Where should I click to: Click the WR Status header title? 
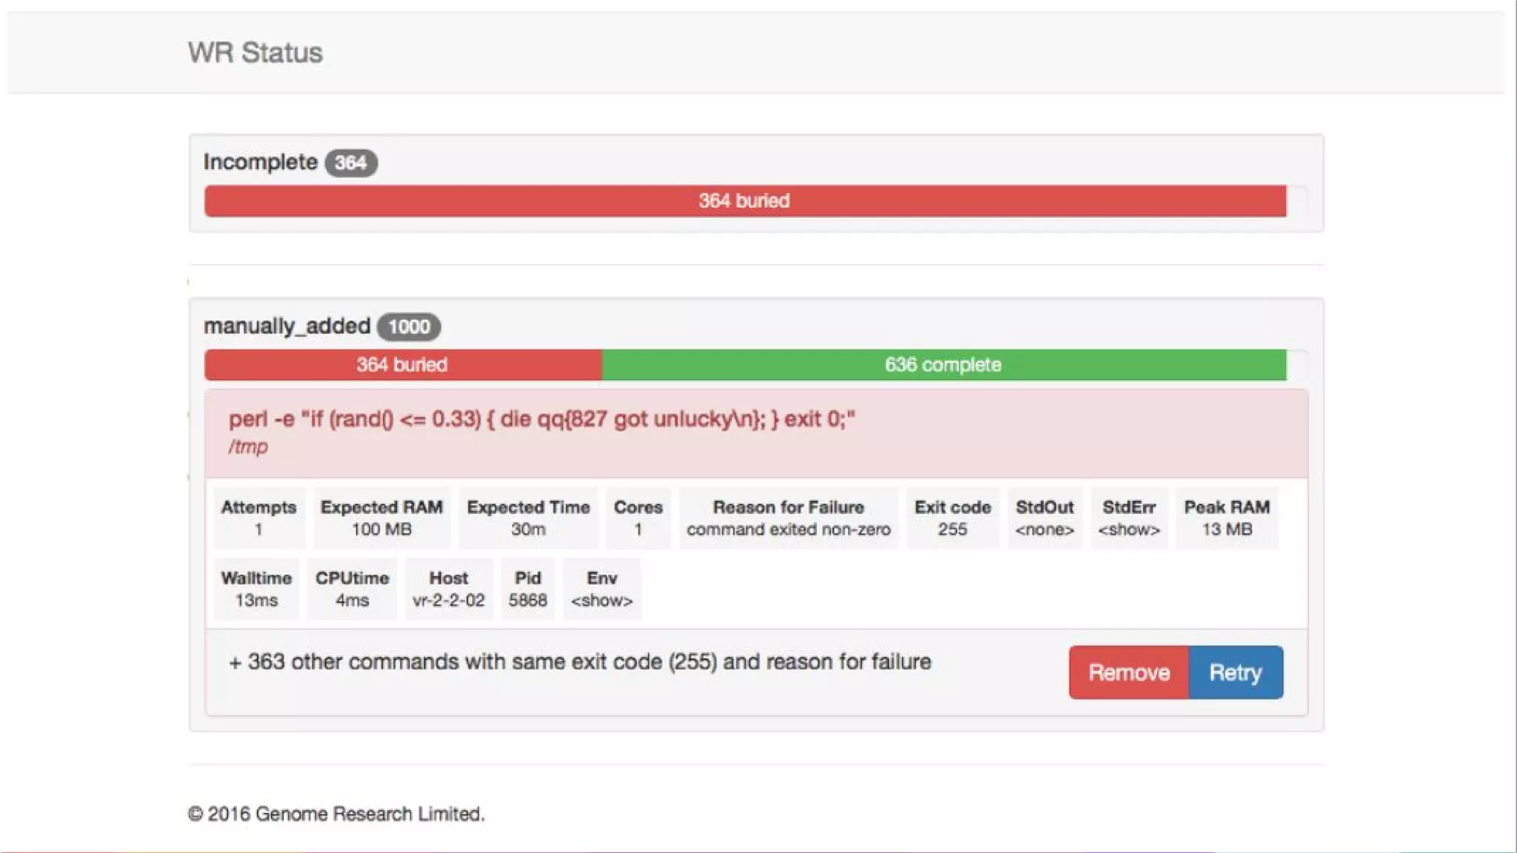(255, 53)
